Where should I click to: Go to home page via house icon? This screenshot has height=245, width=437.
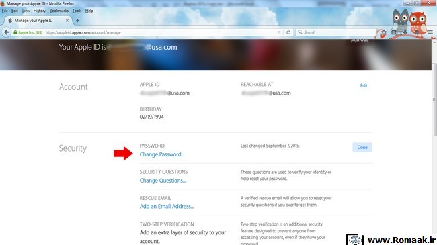tap(418, 32)
